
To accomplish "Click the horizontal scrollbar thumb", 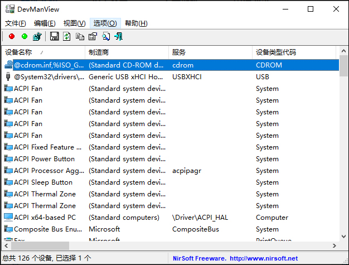I will (40, 246).
